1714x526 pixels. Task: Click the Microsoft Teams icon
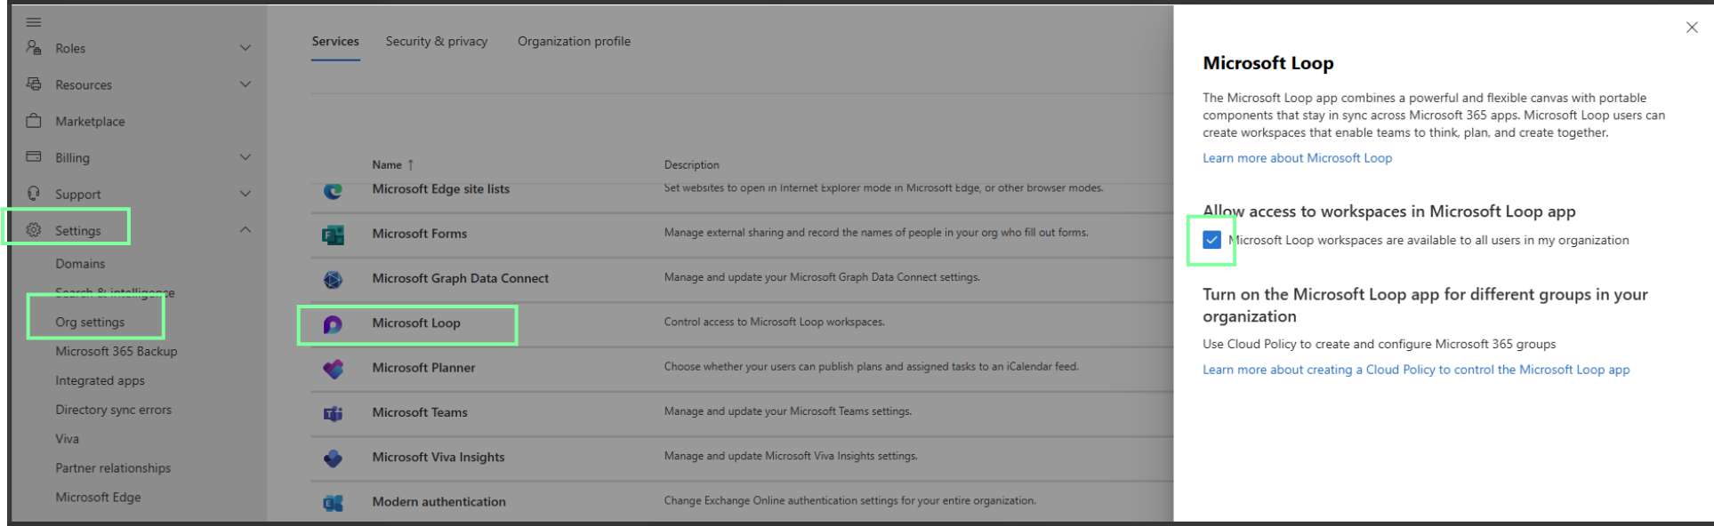[333, 413]
